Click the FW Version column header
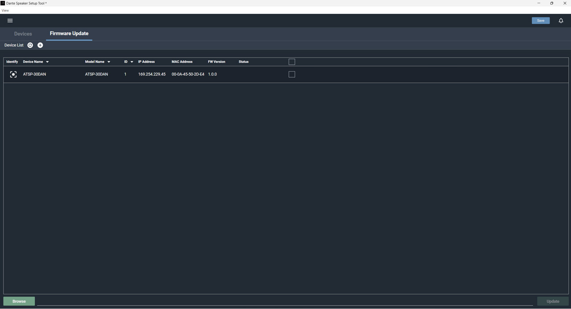The height and width of the screenshot is (309, 571). [x=216, y=62]
